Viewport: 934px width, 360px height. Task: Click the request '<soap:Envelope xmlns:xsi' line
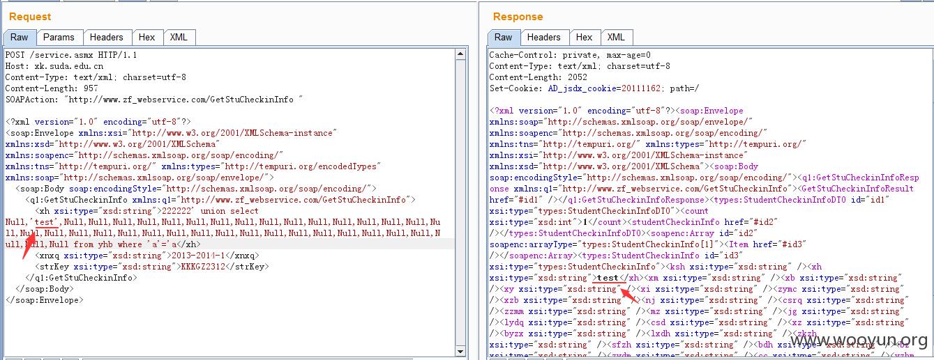pos(170,133)
